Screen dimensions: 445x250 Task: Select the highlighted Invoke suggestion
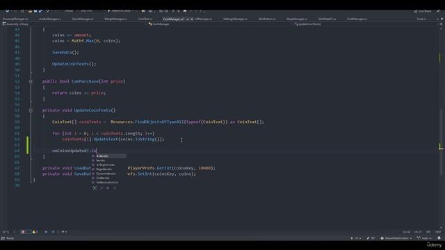point(108,156)
